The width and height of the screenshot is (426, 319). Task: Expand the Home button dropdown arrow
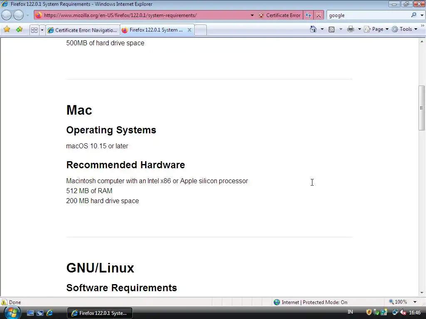[x=322, y=29]
